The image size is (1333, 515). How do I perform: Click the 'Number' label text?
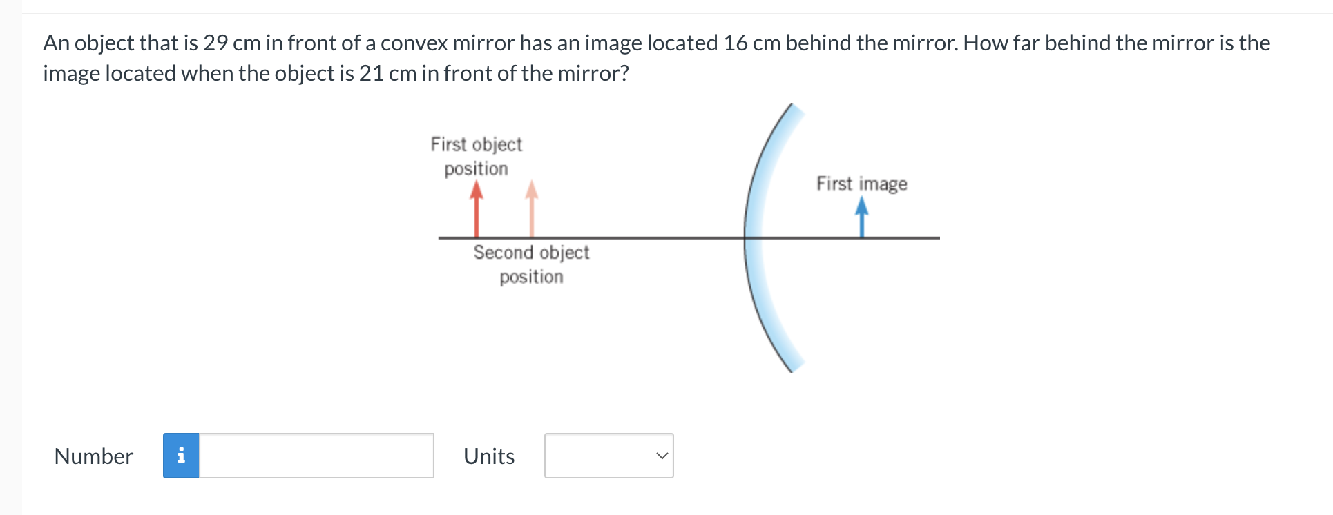coord(93,456)
